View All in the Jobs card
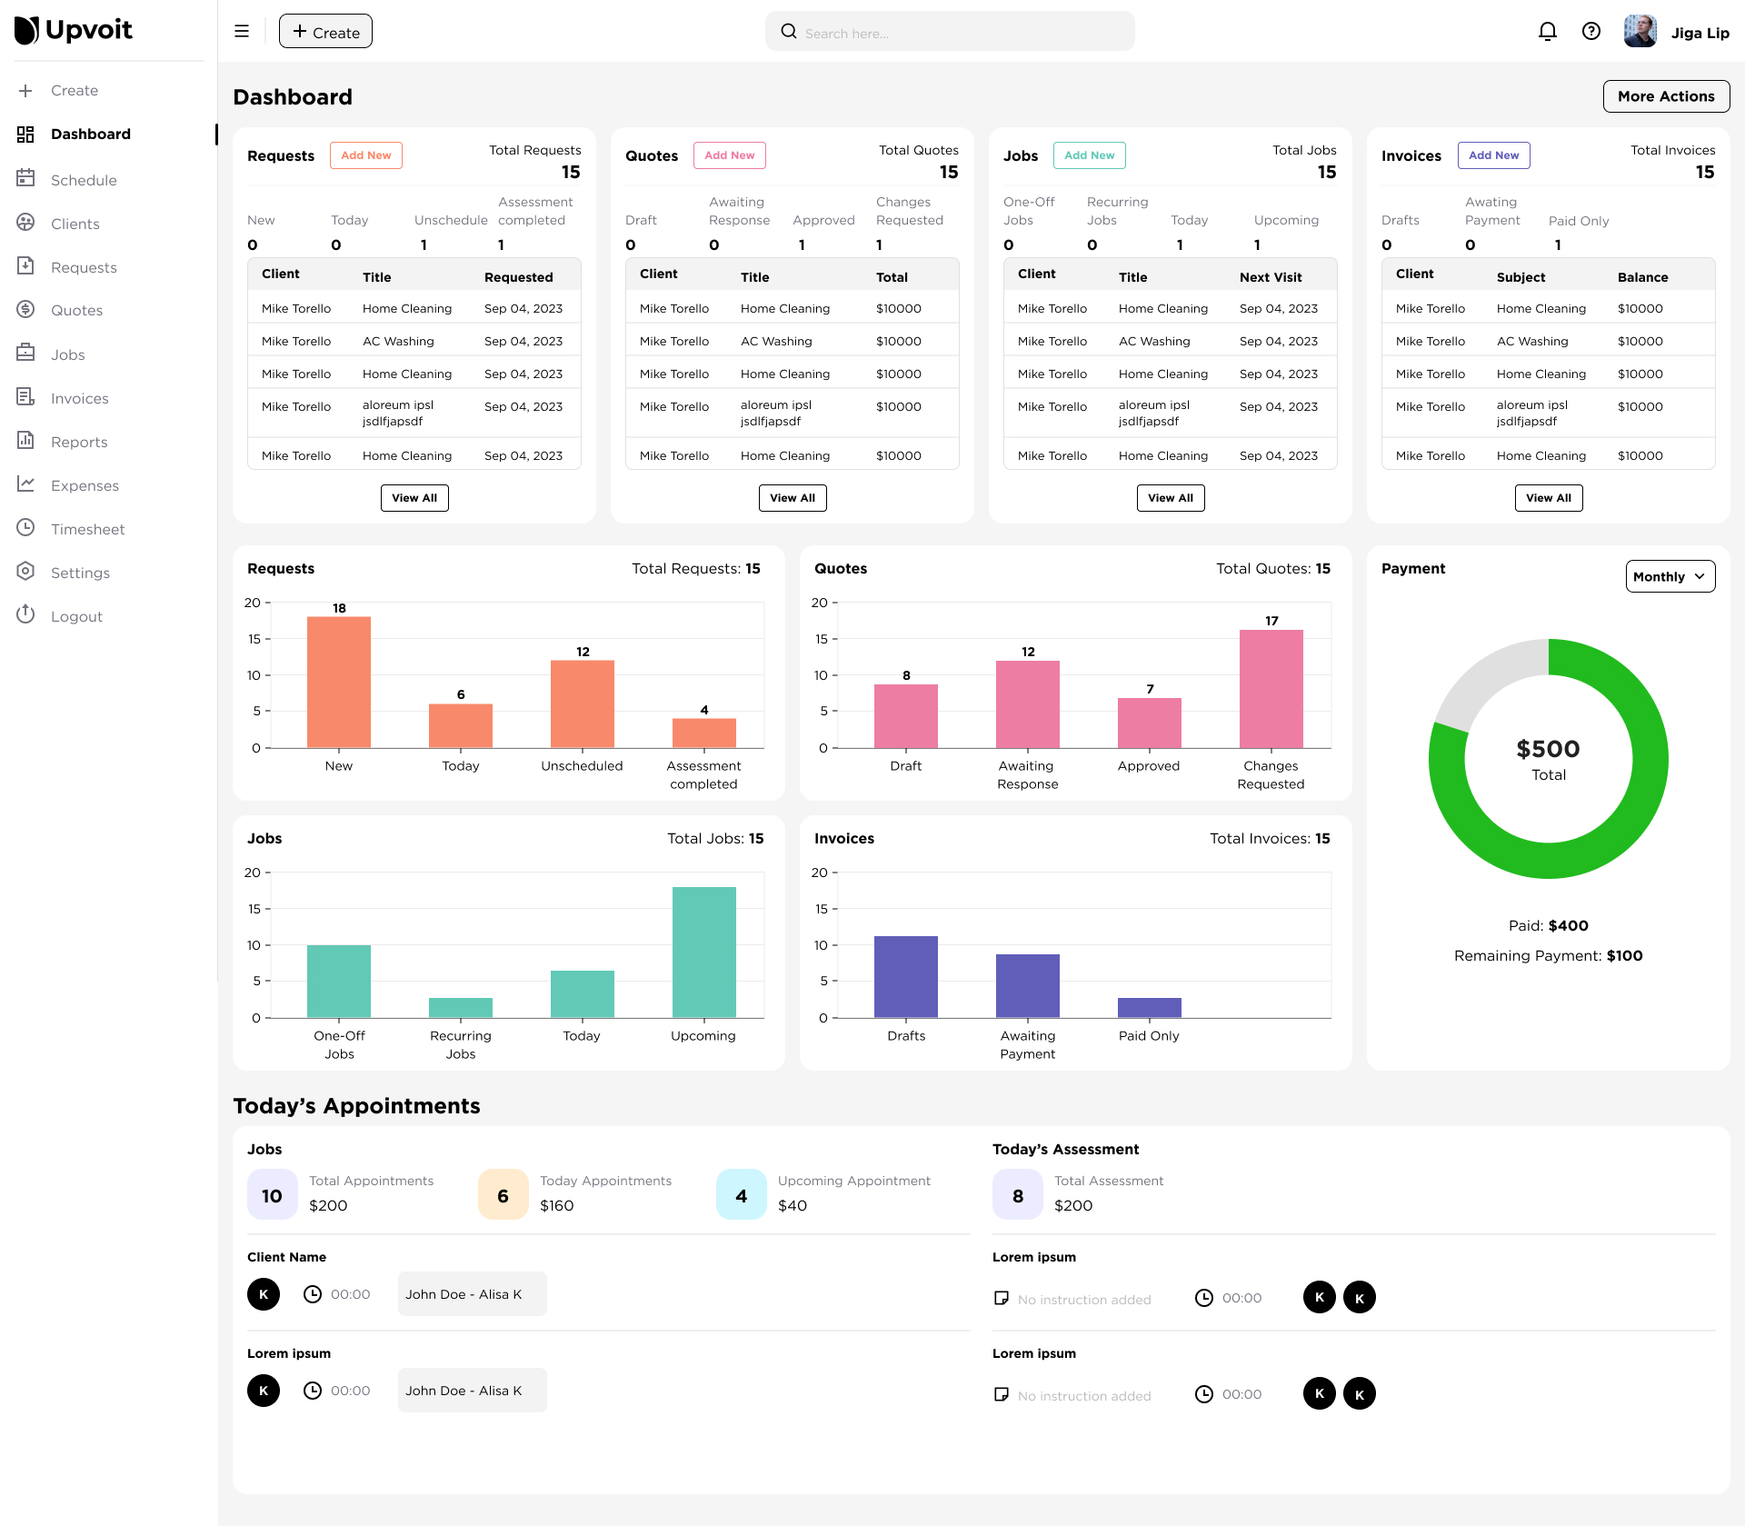This screenshot has height=1526, width=1745. click(x=1171, y=498)
